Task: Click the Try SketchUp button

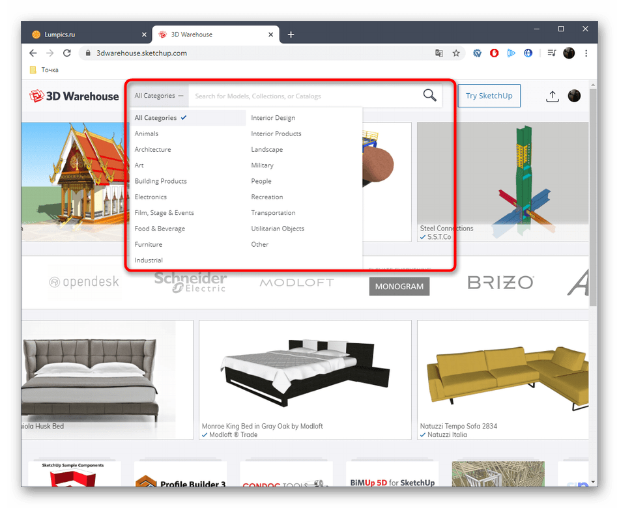Action: (489, 96)
